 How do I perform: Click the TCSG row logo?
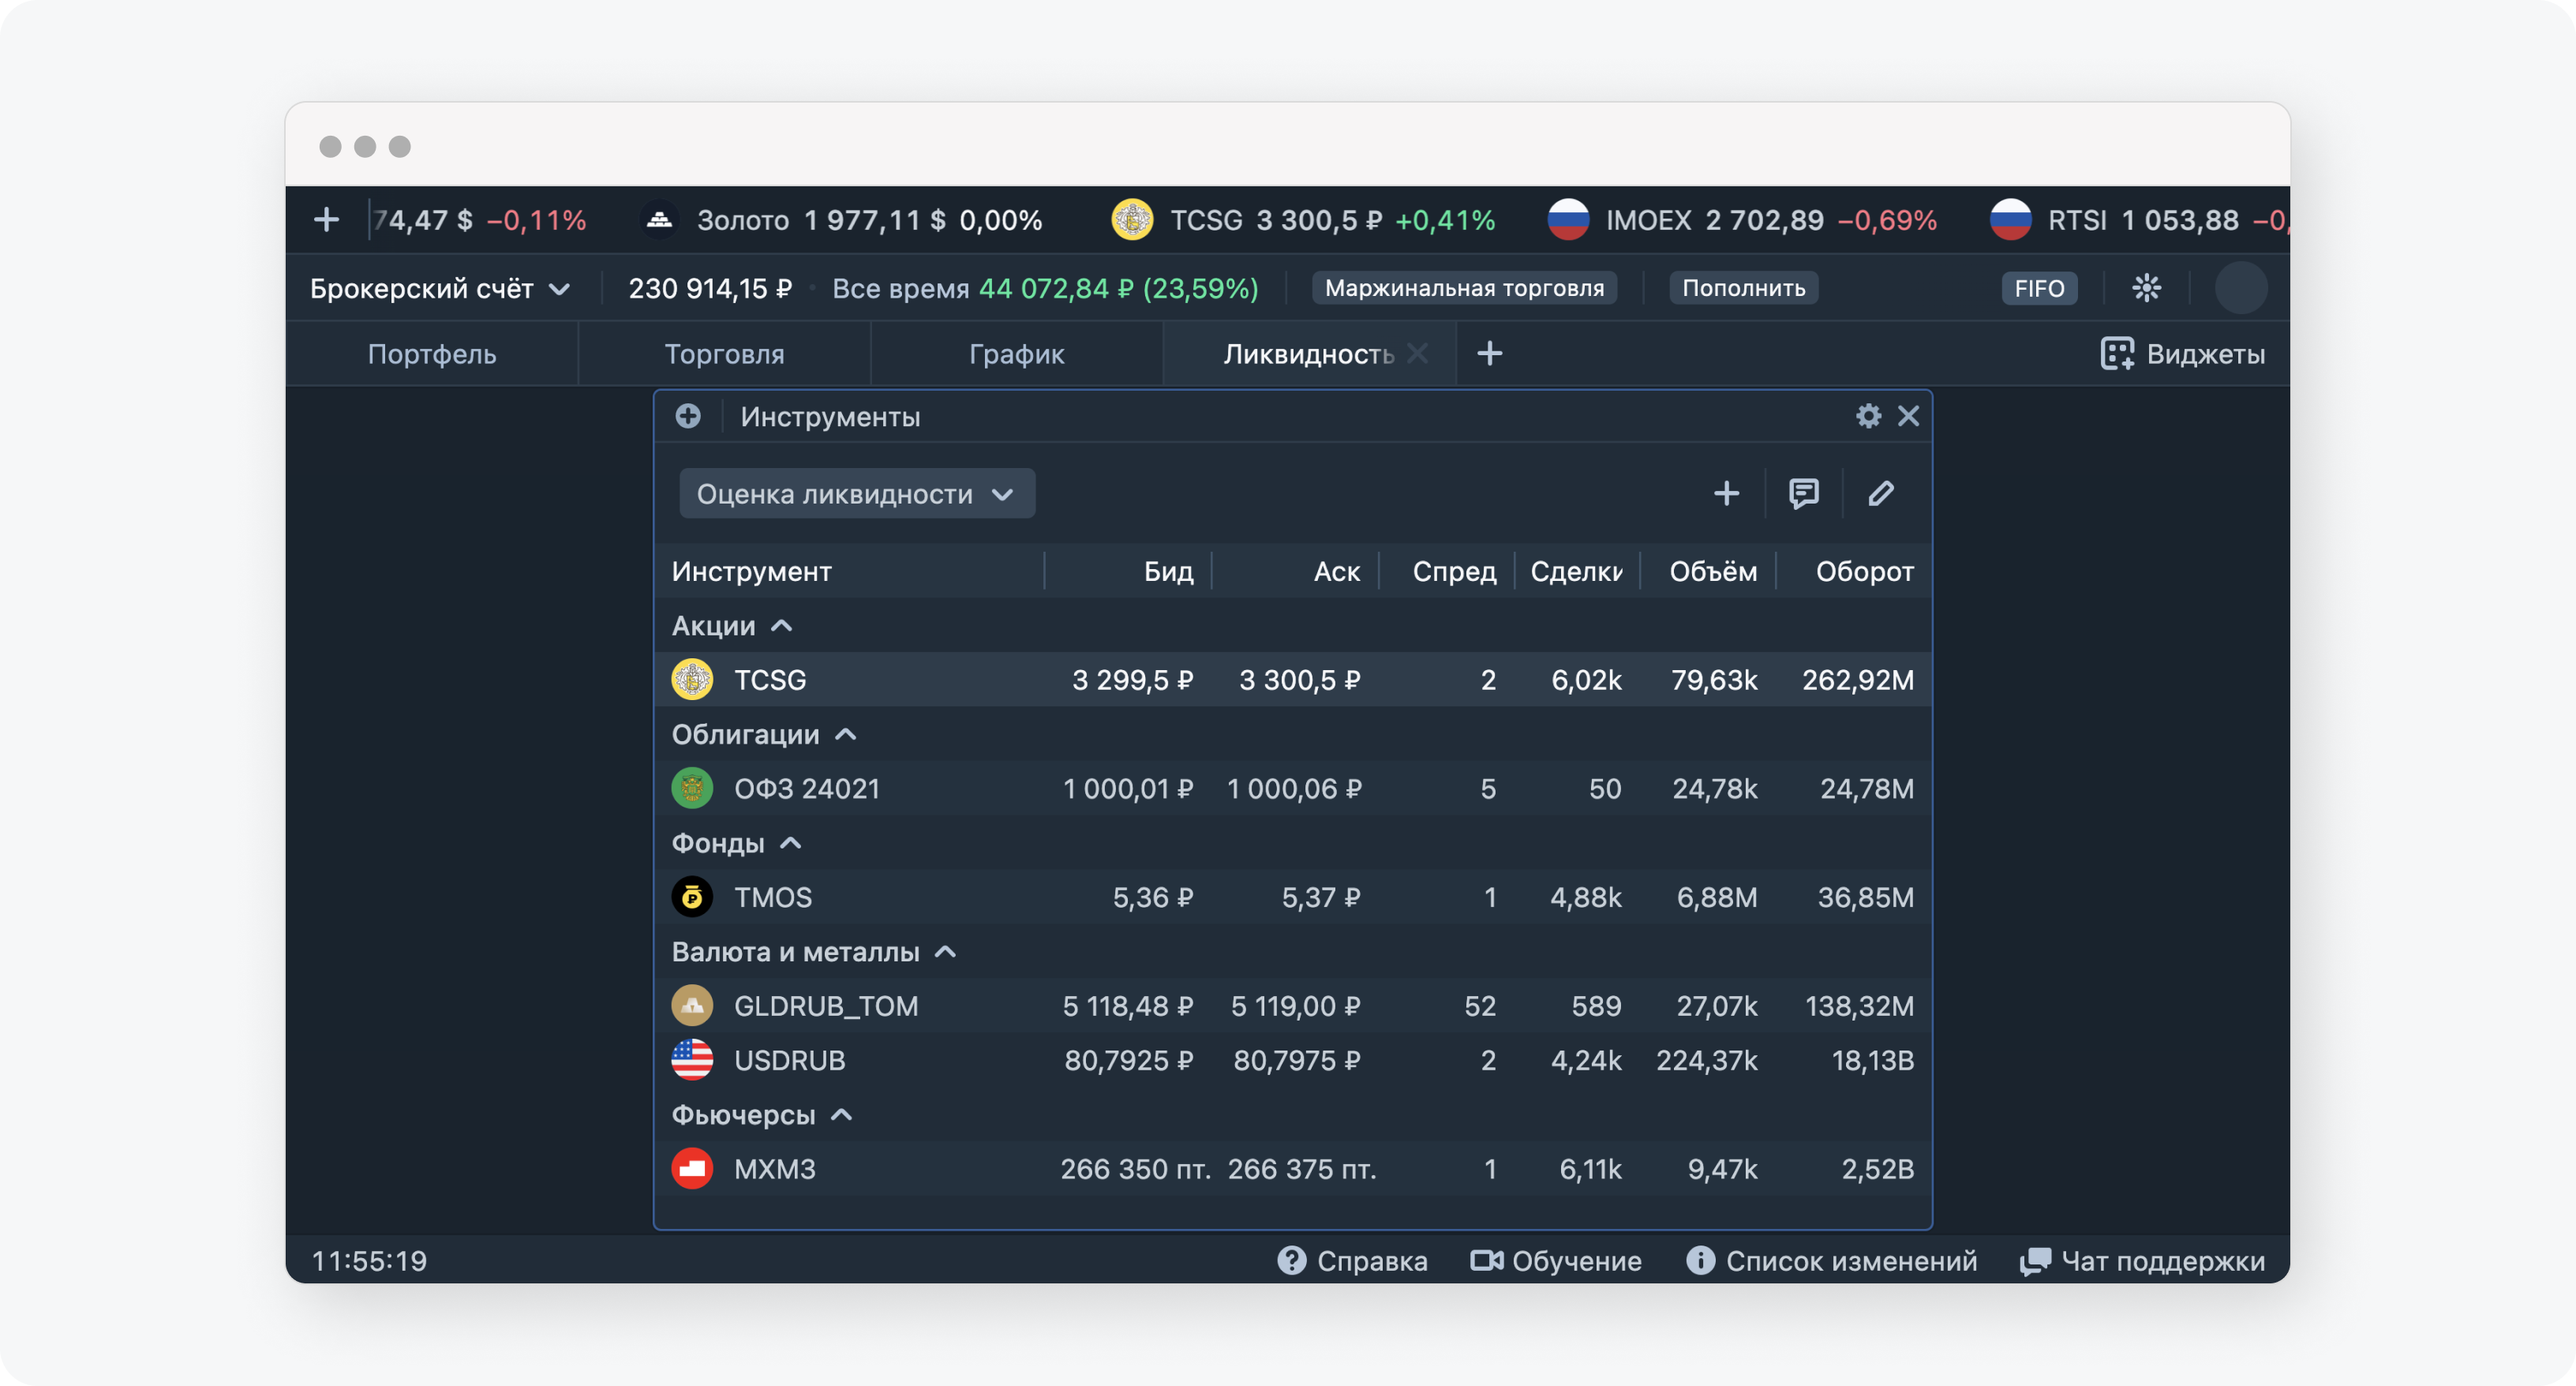(x=692, y=680)
